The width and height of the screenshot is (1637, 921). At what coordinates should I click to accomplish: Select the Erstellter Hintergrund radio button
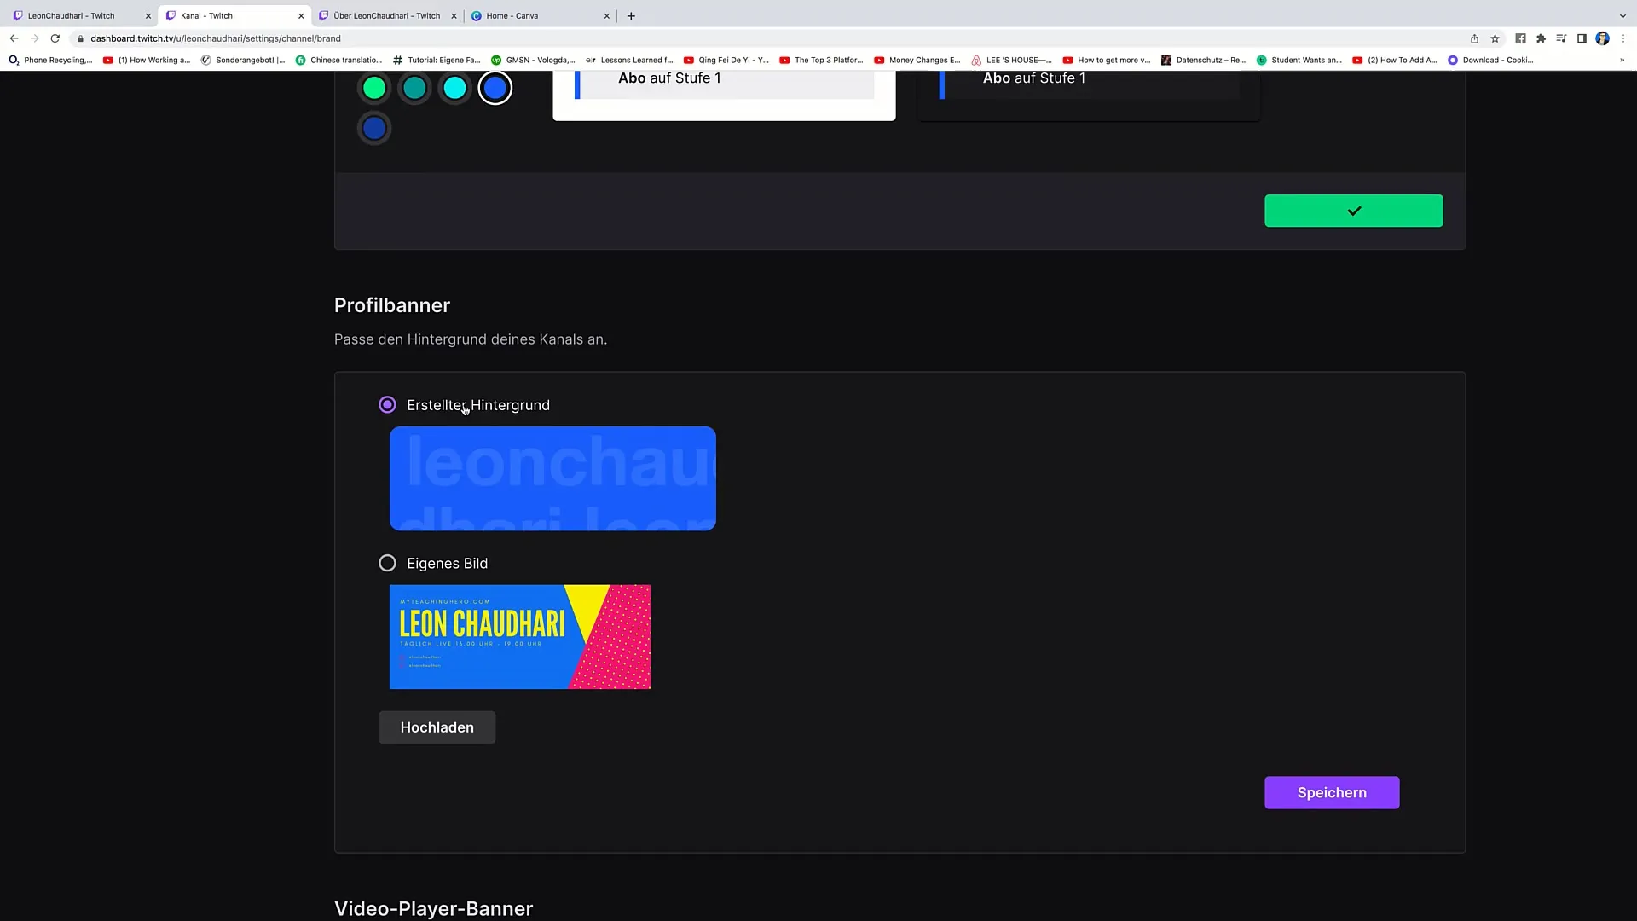[x=385, y=403]
